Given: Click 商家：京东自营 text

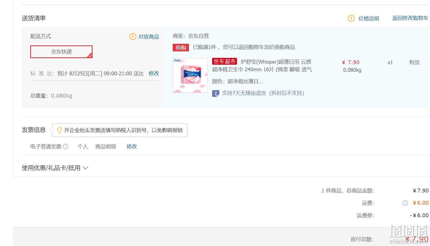Looking at the screenshot, I should pyautogui.click(x=191, y=36).
